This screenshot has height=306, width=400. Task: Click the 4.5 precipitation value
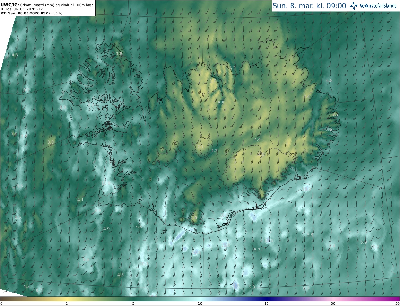(139, 227)
